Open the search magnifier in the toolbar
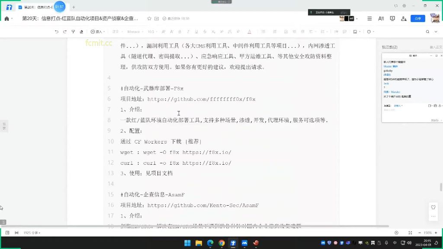This screenshot has width=443, height=249. 427,32
